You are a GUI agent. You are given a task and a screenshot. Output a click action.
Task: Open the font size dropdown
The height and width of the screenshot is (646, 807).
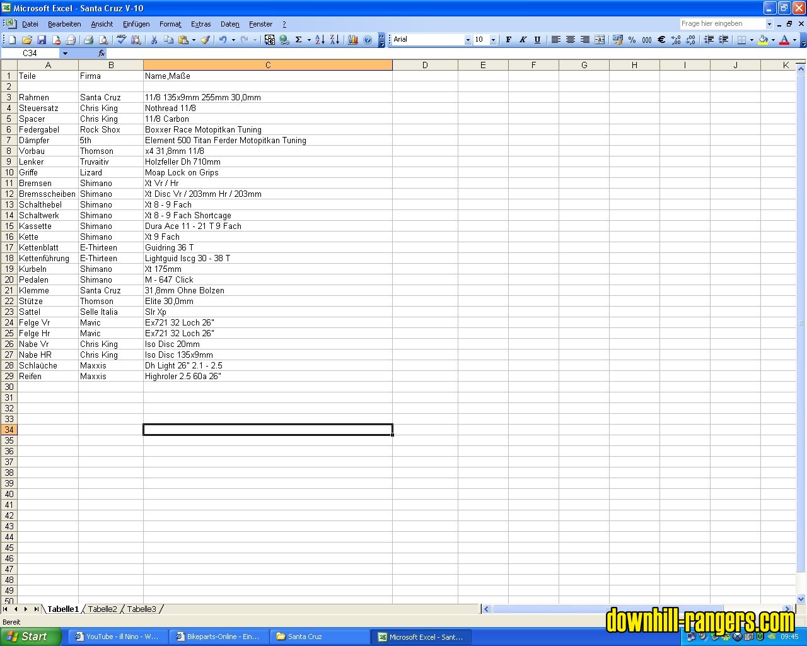click(493, 40)
